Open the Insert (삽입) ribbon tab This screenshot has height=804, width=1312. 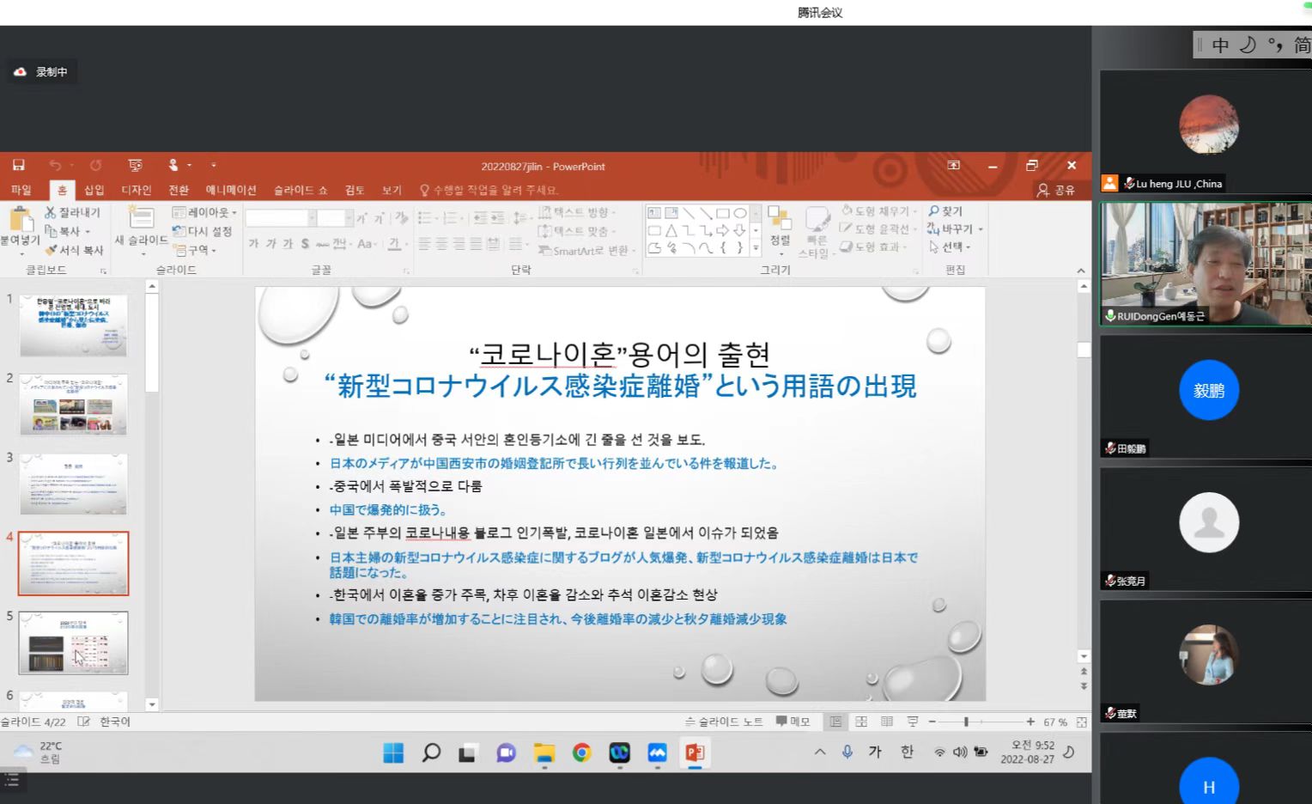click(x=94, y=190)
